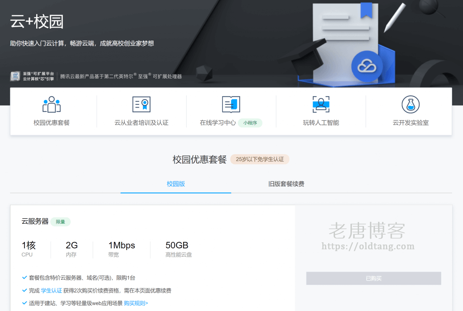
Task: Switch to the 旧版套餐续费 tab
Action: tap(286, 184)
